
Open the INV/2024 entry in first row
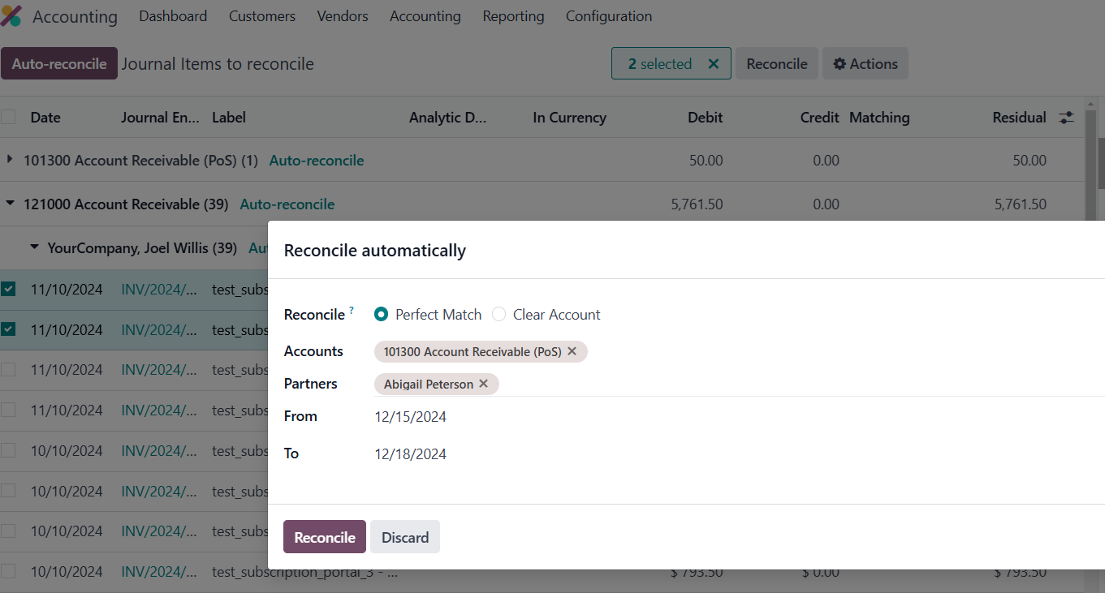[159, 289]
